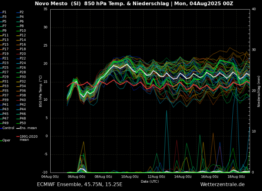The height and width of the screenshot is (191, 262).
Task: Click legend label P17
Action: point(5,49)
